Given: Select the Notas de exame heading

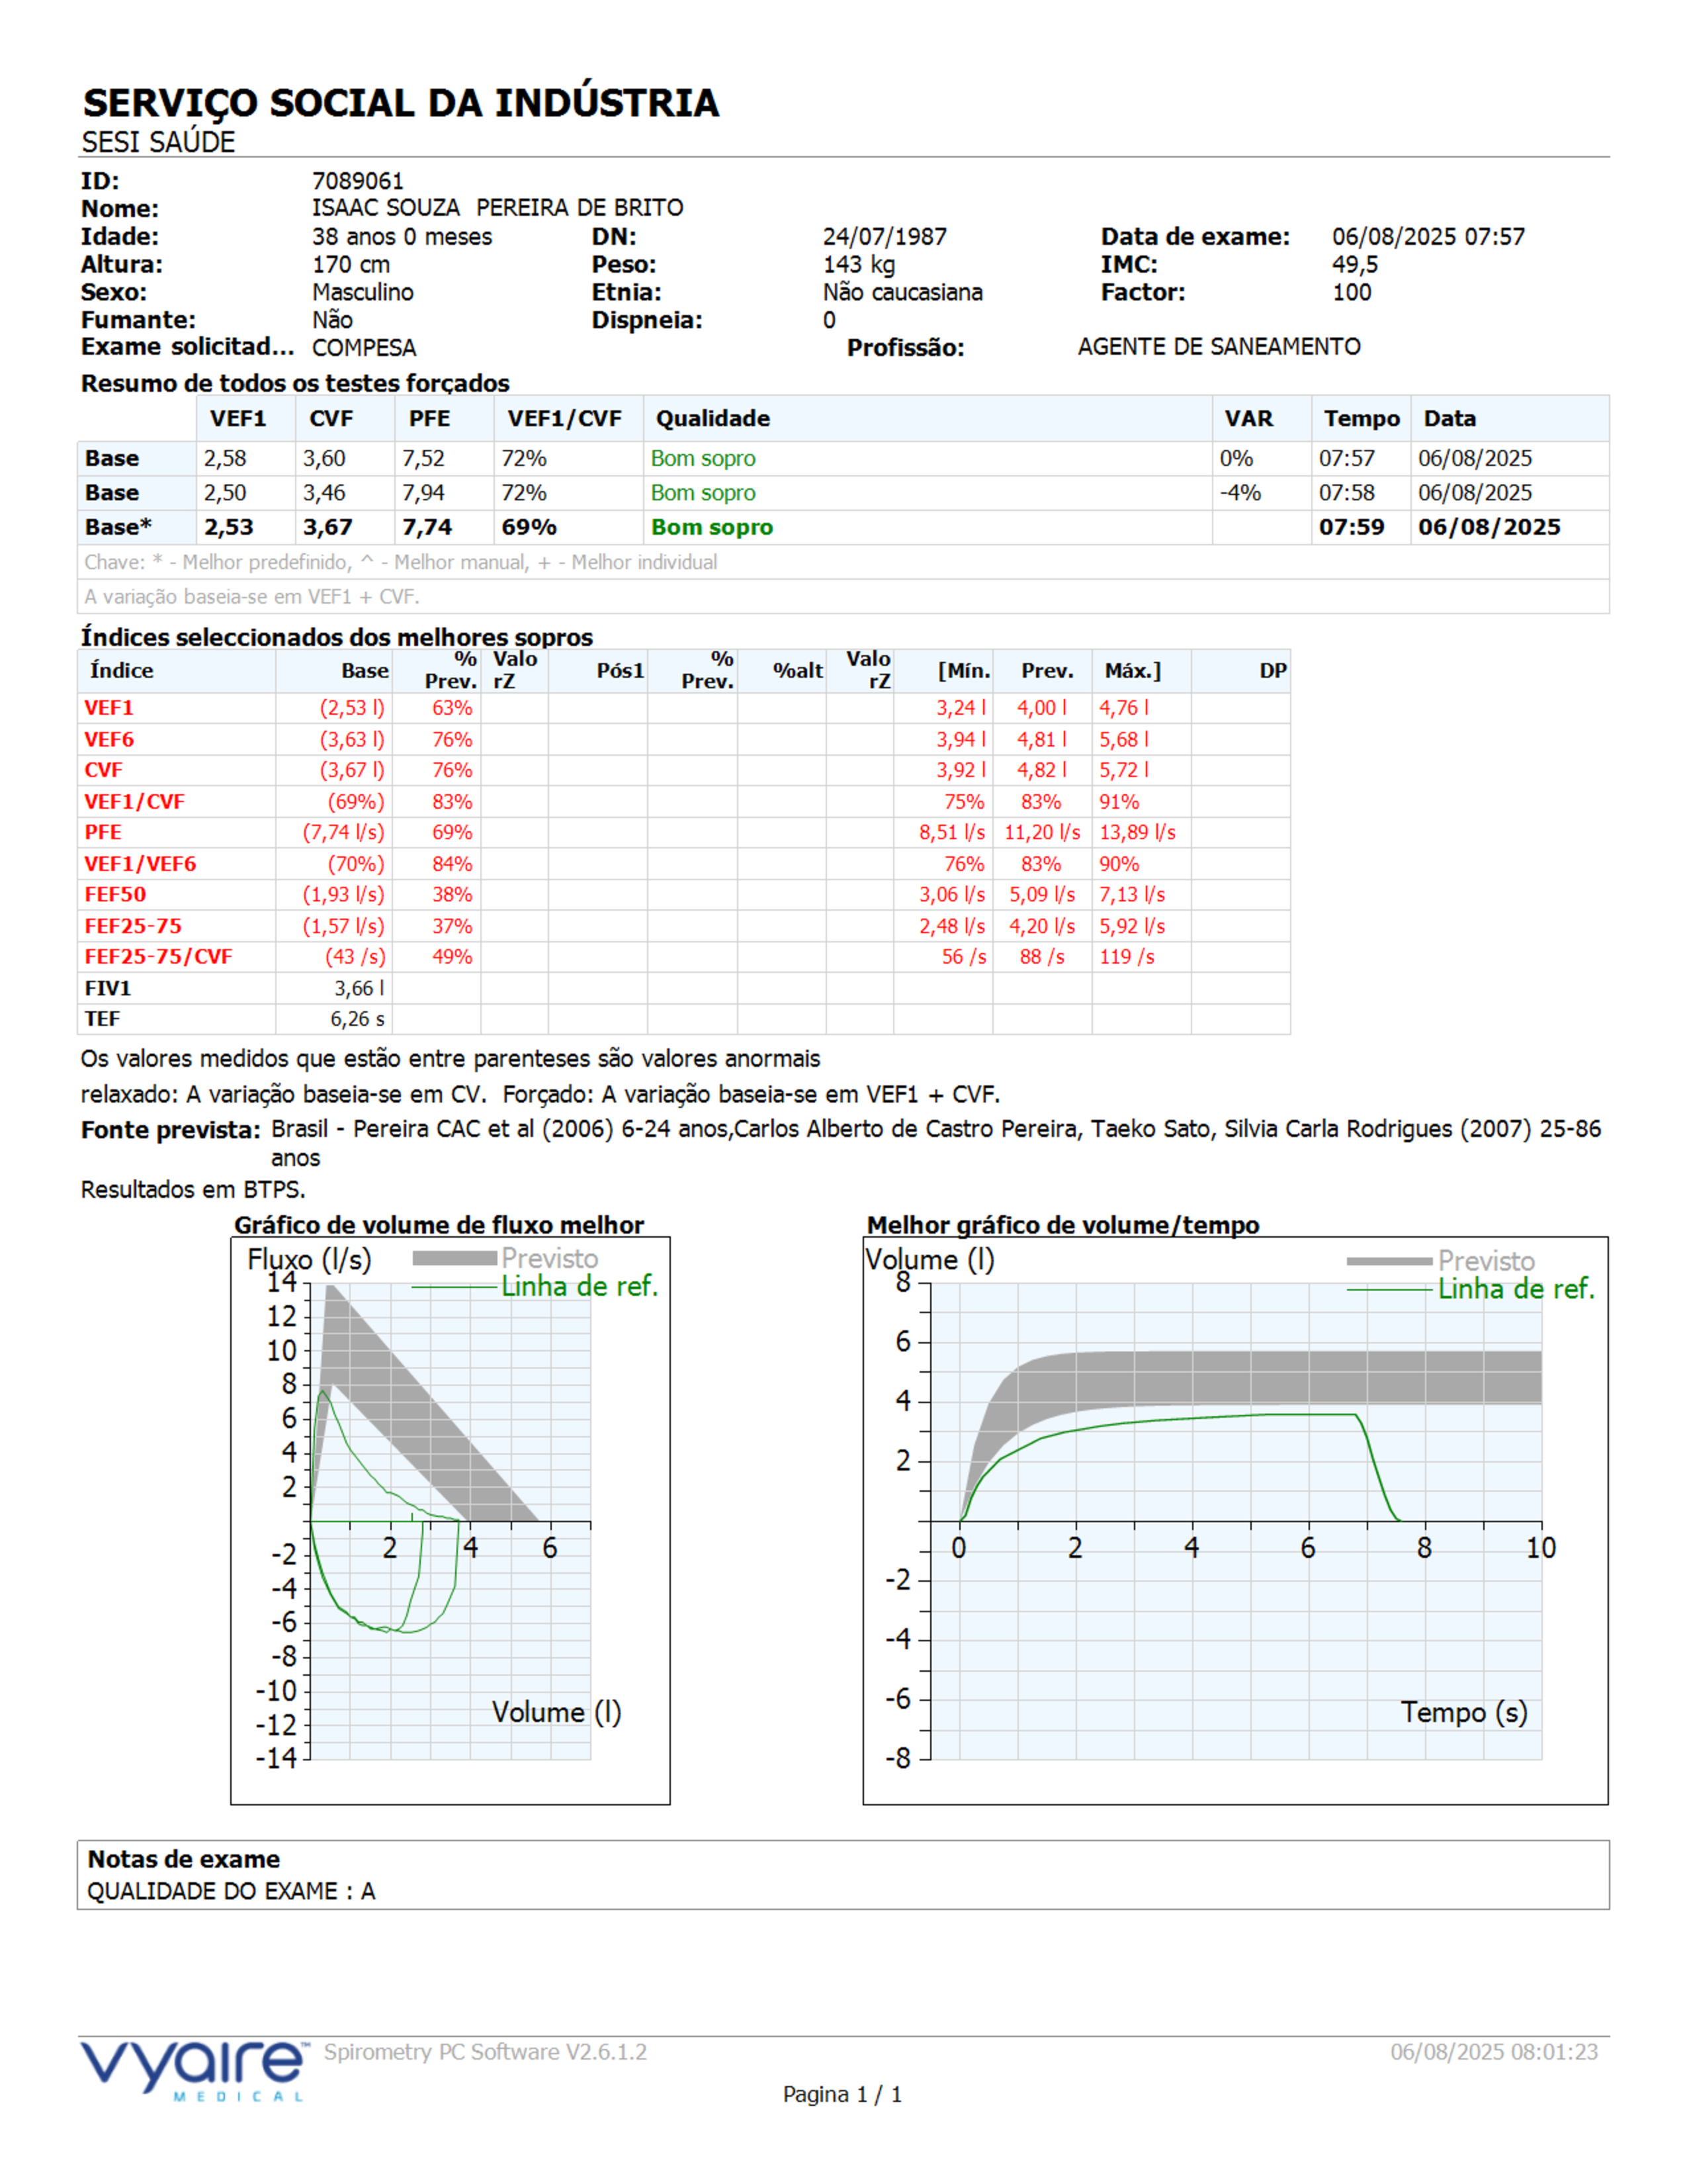Looking at the screenshot, I should [184, 1860].
